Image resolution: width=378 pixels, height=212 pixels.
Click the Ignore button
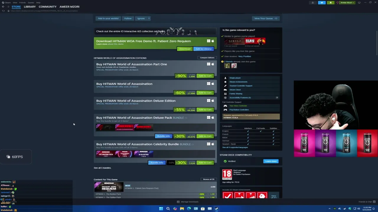tap(141, 18)
